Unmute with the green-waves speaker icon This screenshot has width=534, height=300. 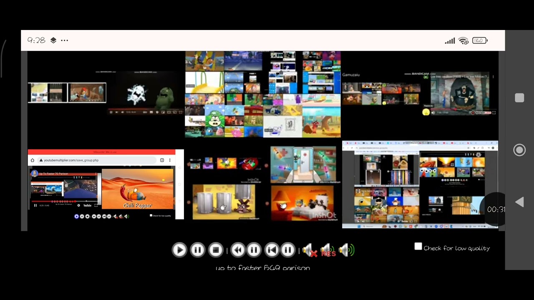click(x=346, y=250)
